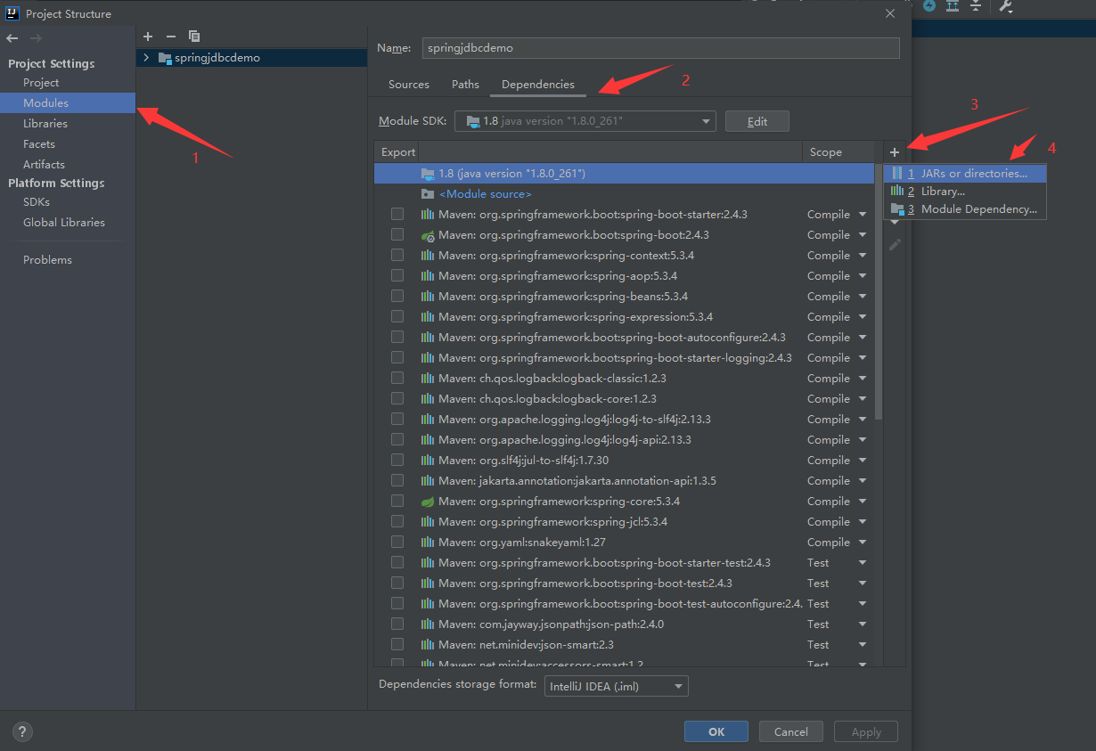Click into the module Name field
Viewport: 1096px width, 751px height.
click(661, 48)
